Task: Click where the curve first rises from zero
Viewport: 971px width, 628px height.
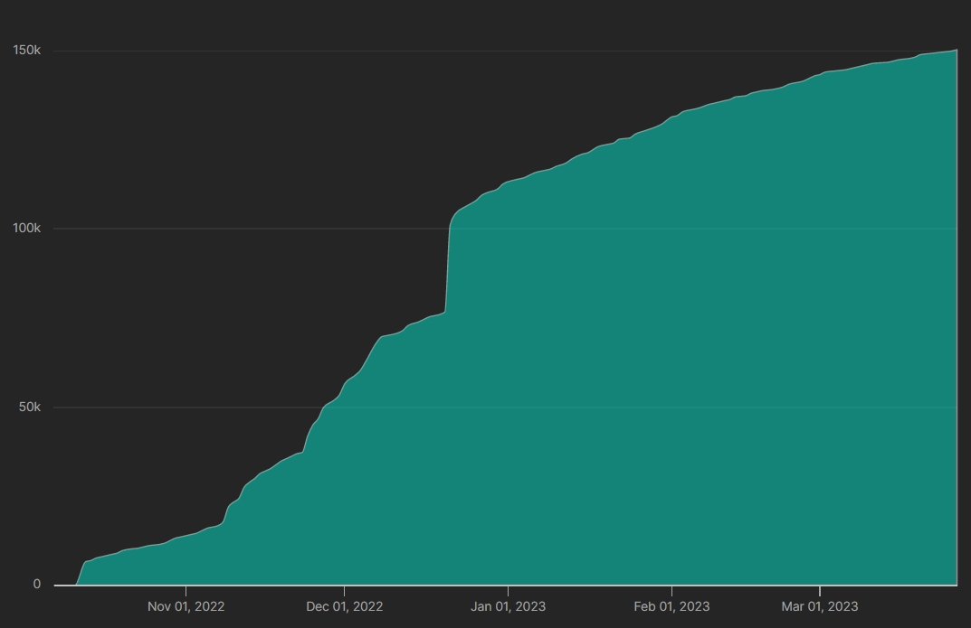Action: click(78, 582)
